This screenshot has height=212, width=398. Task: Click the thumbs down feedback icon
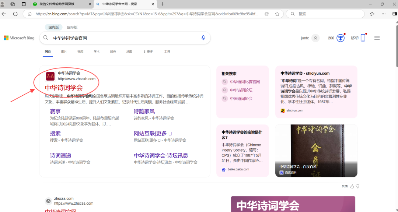tap(357, 186)
